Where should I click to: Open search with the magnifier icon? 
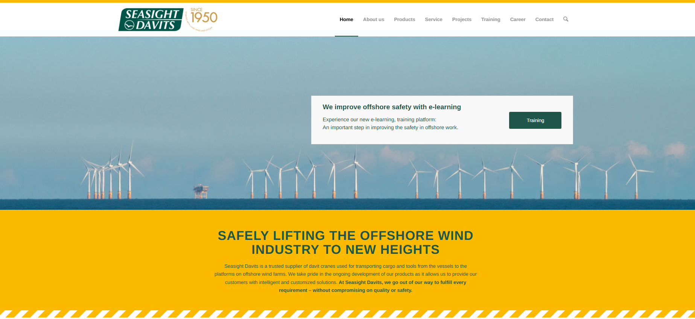click(x=566, y=19)
